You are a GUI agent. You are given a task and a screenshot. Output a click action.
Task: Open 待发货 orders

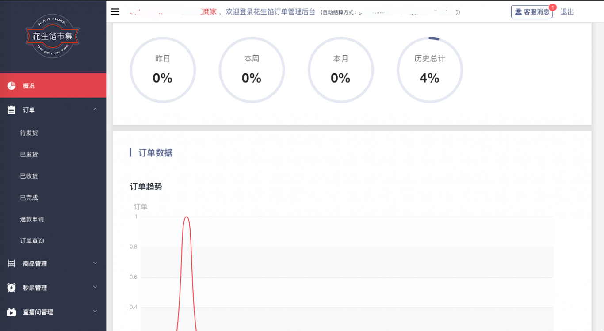point(29,133)
